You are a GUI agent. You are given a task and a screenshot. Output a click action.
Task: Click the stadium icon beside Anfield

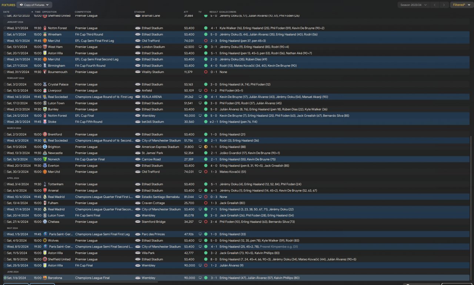[x=138, y=90]
